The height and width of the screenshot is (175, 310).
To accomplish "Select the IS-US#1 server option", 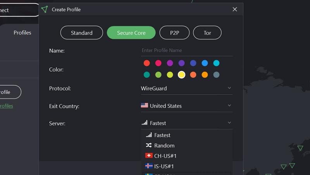I will (x=187, y=166).
